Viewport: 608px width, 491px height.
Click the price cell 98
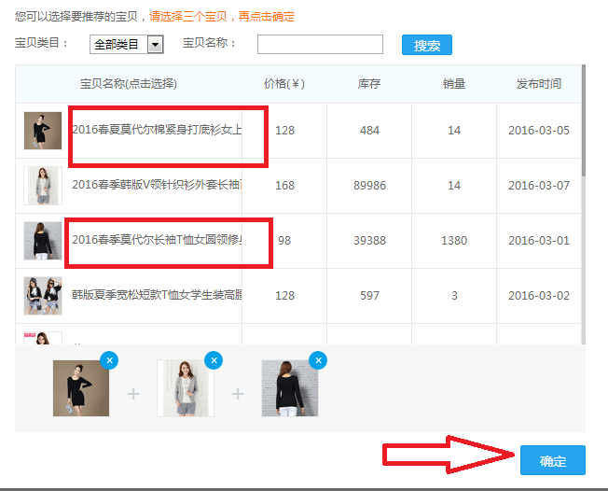(284, 241)
